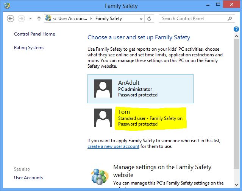Open Rating Systems link

pyautogui.click(x=29, y=48)
